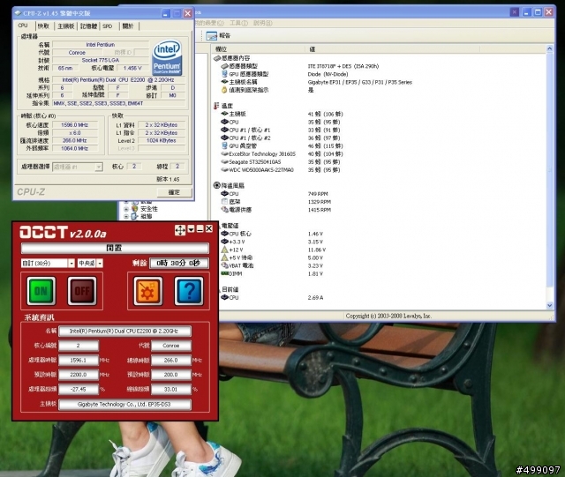Click the OCCT 1596.1 MHz processor clock field
Image resolution: width=565 pixels, height=477 pixels.
click(79, 360)
